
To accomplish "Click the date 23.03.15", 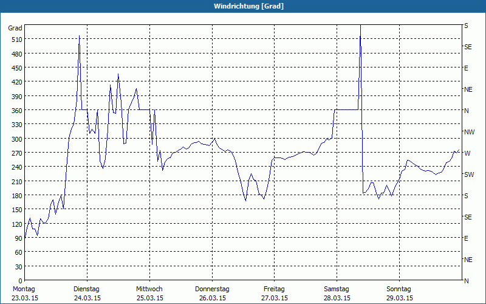I will (25, 299).
